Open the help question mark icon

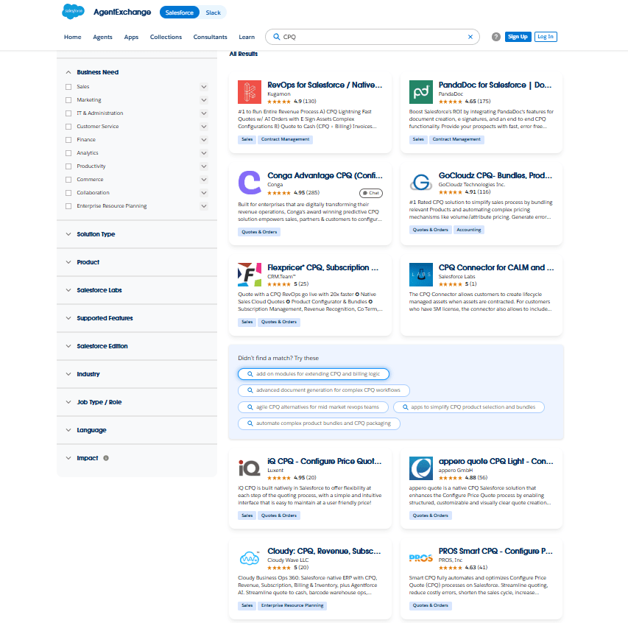point(495,37)
